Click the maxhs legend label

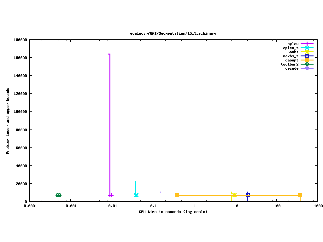click(x=293, y=52)
